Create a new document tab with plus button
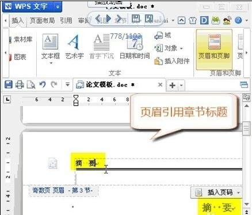 pyautogui.click(x=173, y=85)
